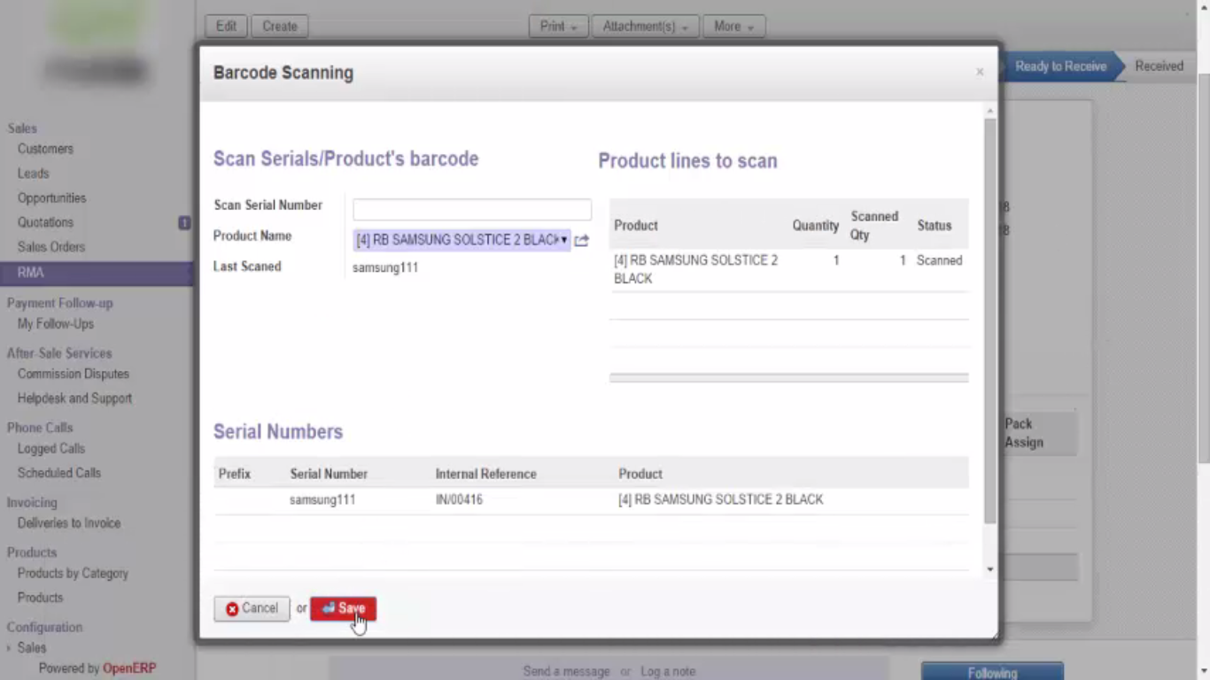
Task: Select the Ready to Receive stage
Action: click(1060, 66)
